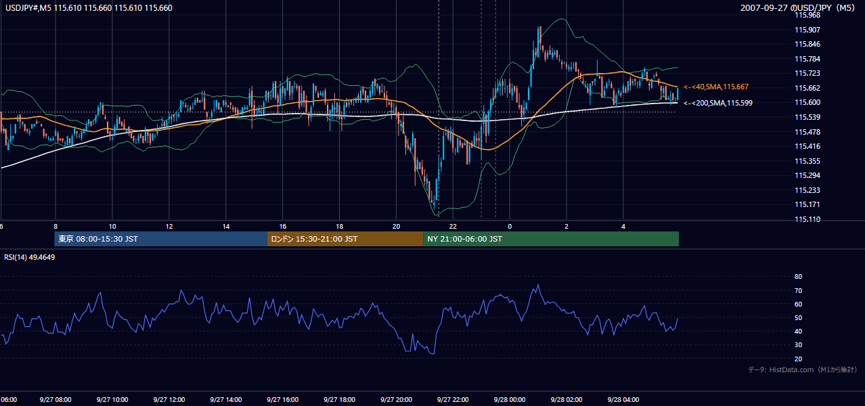Screen dimensions: 865x406
Task: Click the 115.355 price axis label
Action: click(x=807, y=161)
